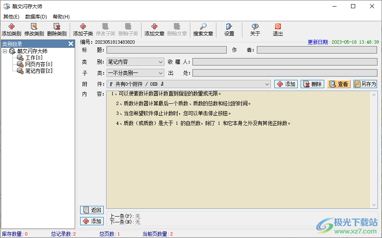The height and width of the screenshot is (238, 382).
Task: Click the 修改类别 toolbar icon
Action: tap(34, 30)
